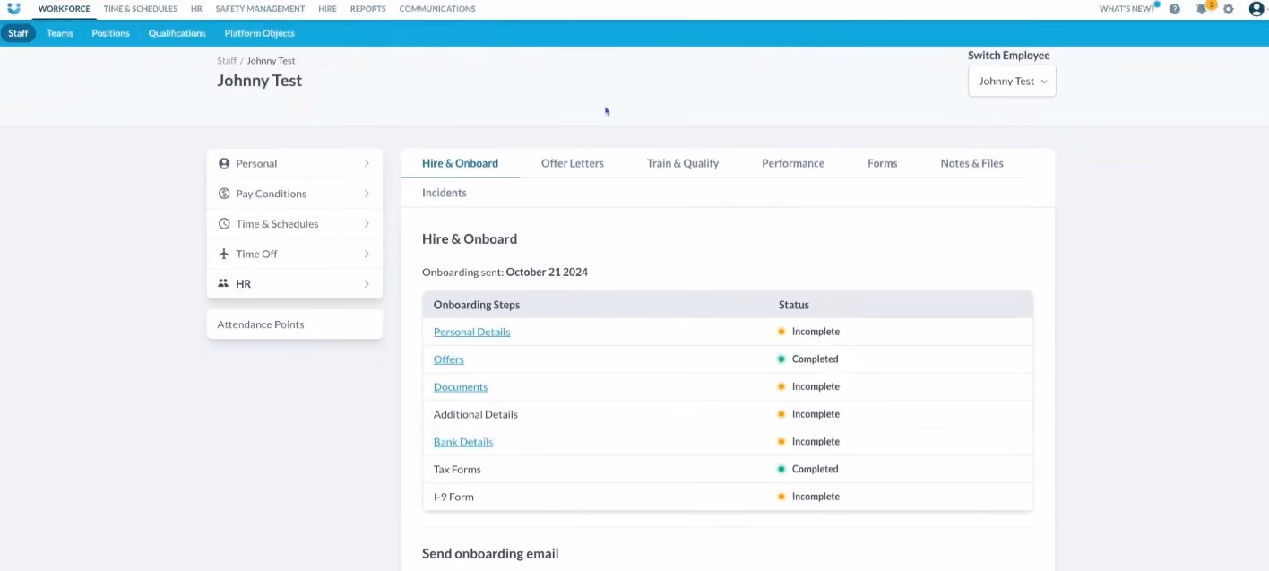
Task: Switch to the Offer Letters tab
Action: pyautogui.click(x=573, y=163)
